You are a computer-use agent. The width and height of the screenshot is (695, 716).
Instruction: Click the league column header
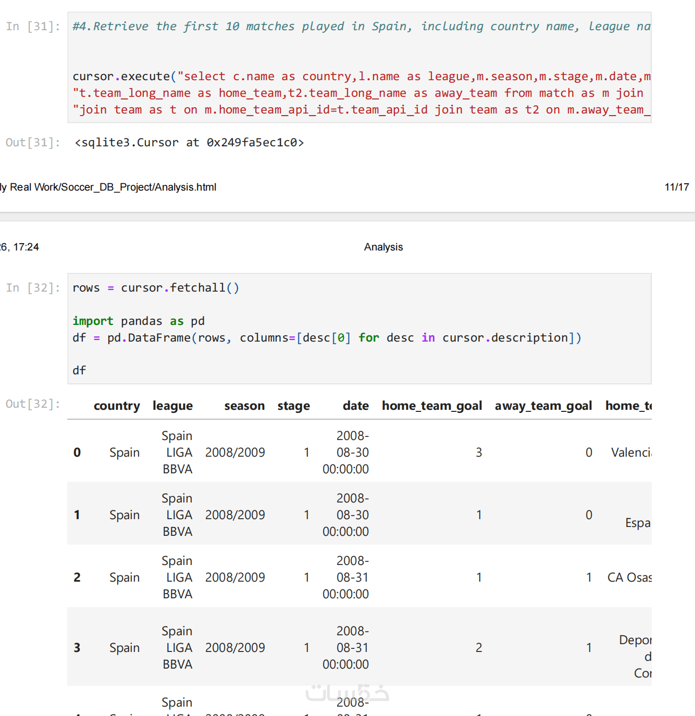click(172, 406)
